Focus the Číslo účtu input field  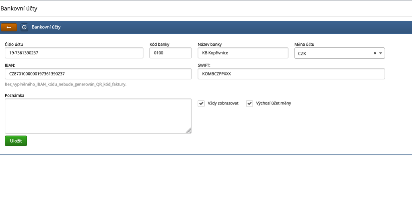(74, 53)
